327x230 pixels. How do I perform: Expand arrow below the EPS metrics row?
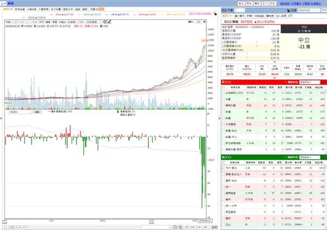pyautogui.click(x=274, y=78)
